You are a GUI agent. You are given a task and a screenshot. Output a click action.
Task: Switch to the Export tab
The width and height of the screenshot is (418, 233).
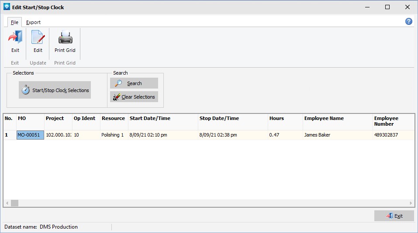click(x=33, y=22)
